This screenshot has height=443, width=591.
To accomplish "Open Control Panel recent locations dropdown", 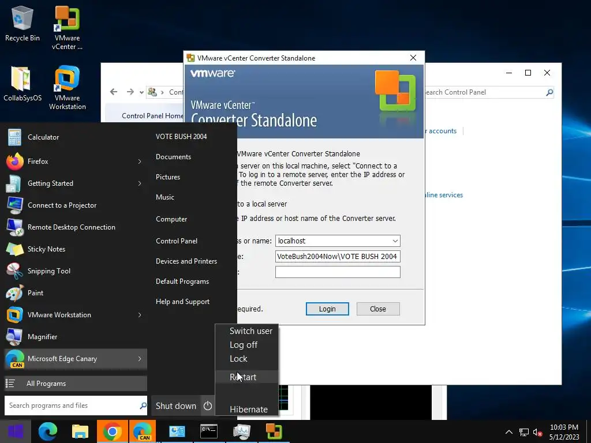I will coord(141,92).
